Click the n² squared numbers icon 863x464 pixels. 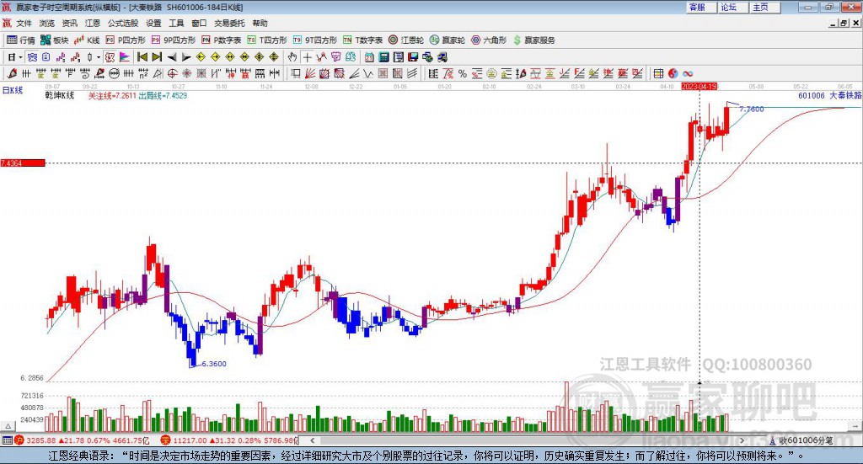click(143, 73)
